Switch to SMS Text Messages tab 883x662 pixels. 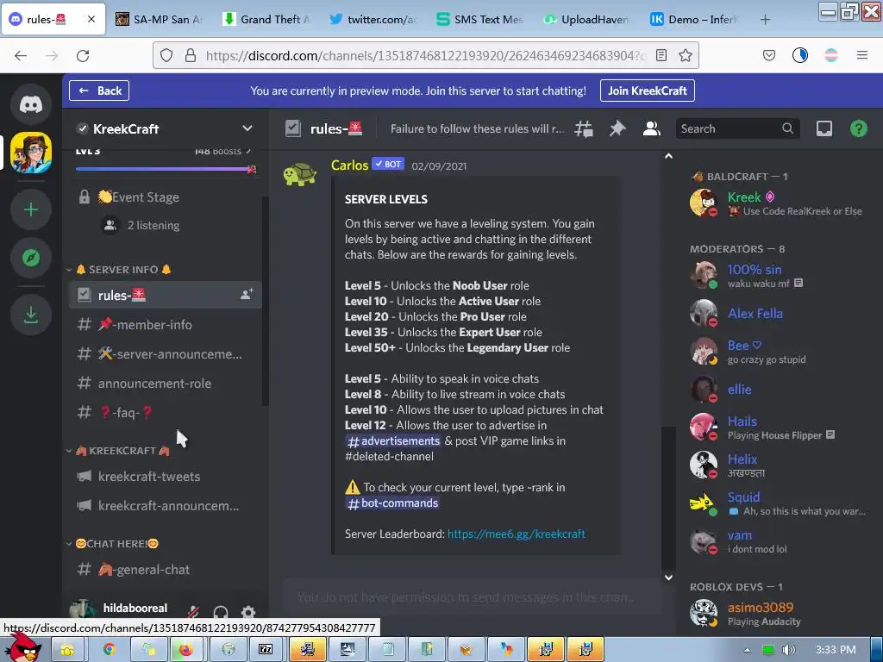coord(480,19)
